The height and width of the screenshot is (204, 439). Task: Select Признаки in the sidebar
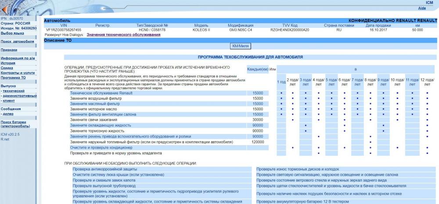point(9,50)
